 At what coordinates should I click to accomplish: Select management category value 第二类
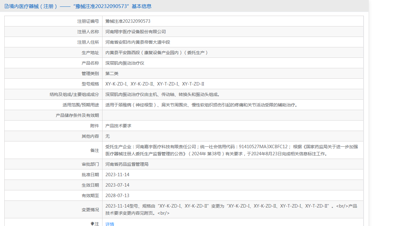(x=112, y=73)
